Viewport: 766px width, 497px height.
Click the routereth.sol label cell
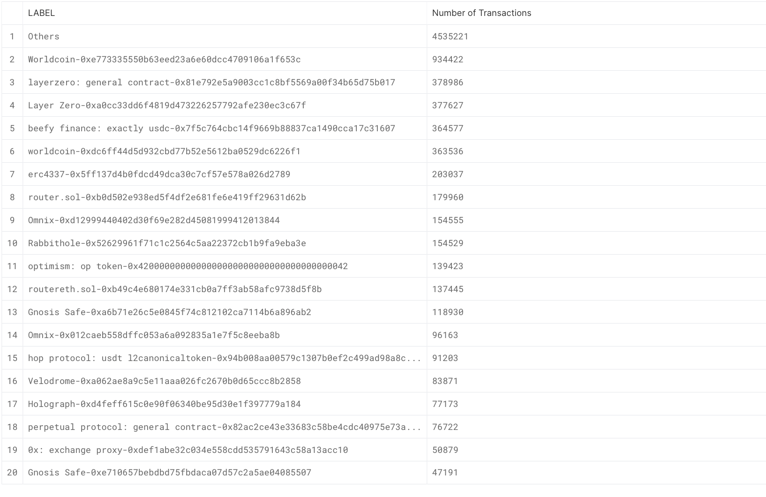175,289
